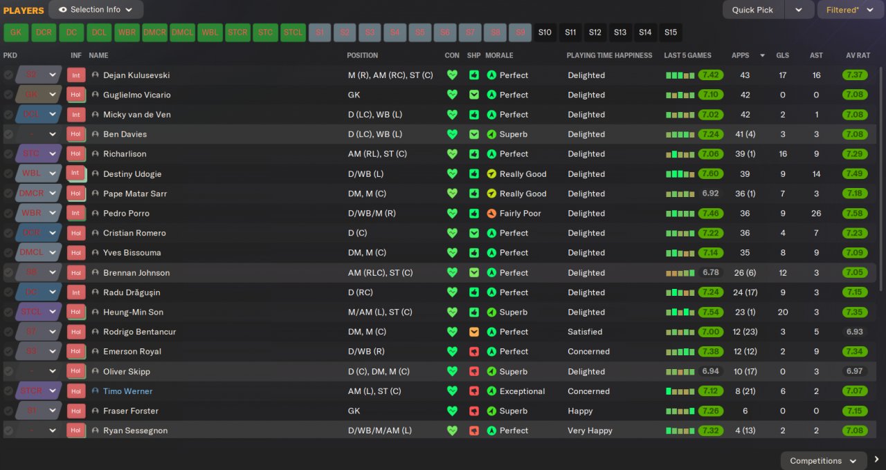Click Timo Werner's Exceptional morale icon

coord(491,391)
